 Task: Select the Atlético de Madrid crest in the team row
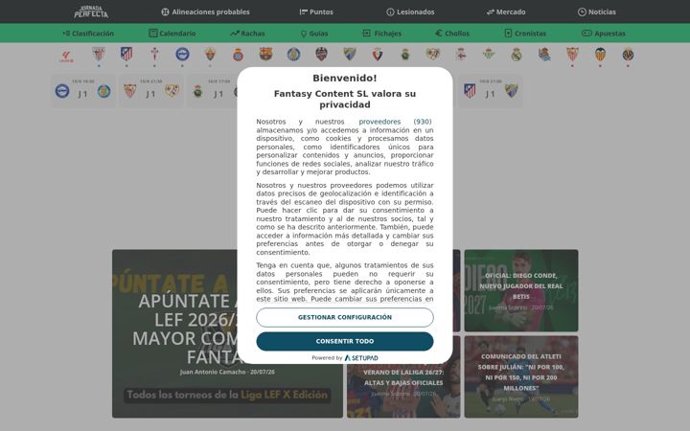click(x=126, y=54)
